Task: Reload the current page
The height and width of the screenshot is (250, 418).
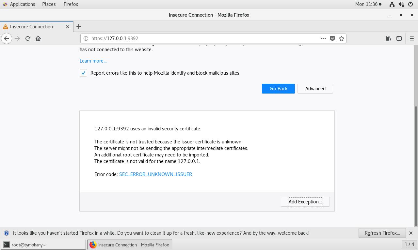Action: [28, 38]
